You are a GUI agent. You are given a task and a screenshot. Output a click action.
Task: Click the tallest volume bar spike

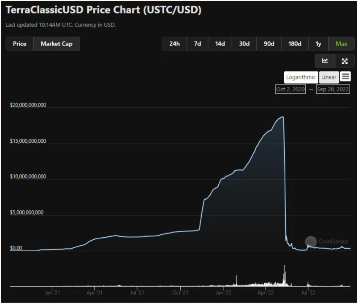tap(285, 275)
